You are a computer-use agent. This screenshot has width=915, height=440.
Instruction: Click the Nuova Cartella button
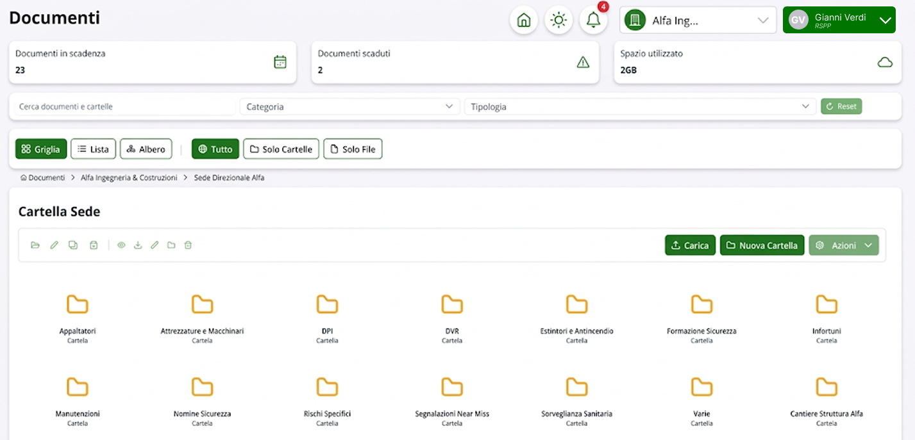[762, 245]
